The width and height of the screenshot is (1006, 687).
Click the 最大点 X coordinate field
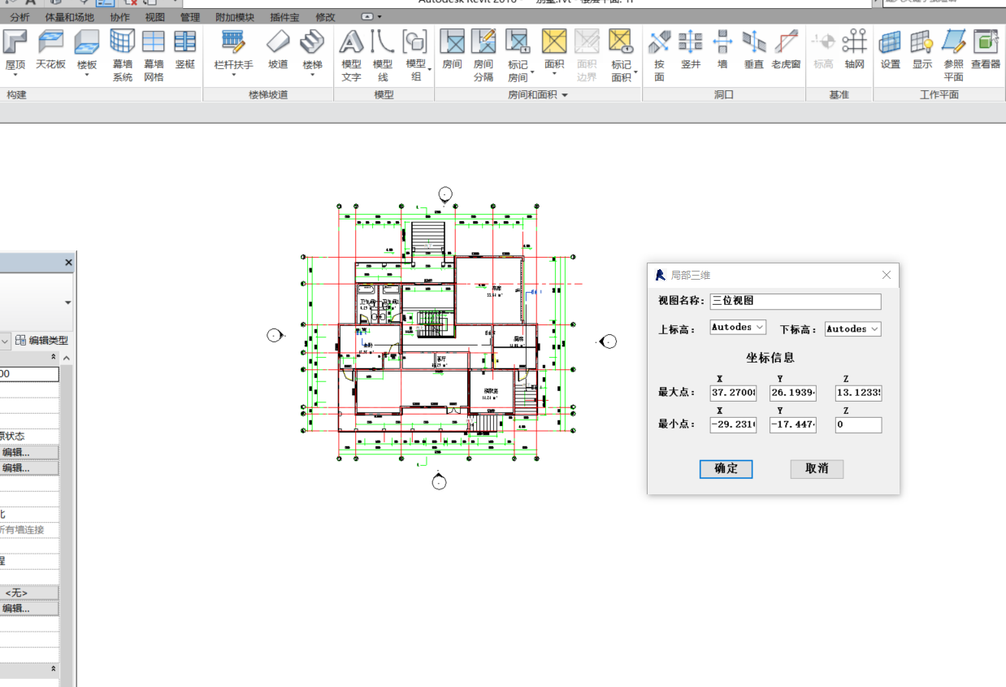733,394
